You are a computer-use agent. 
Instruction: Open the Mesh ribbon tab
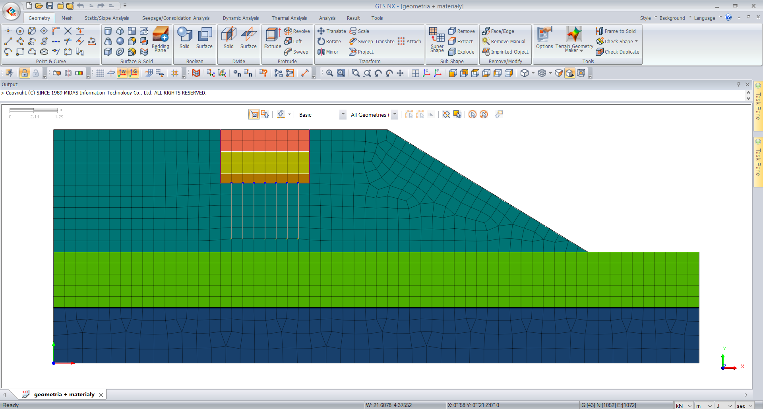(67, 18)
